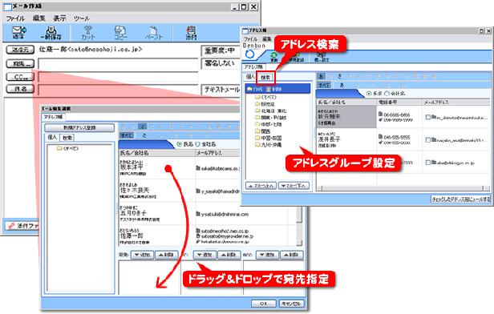
Task: Click the vertical scrollbar in recipient dialog list
Action: (299, 226)
